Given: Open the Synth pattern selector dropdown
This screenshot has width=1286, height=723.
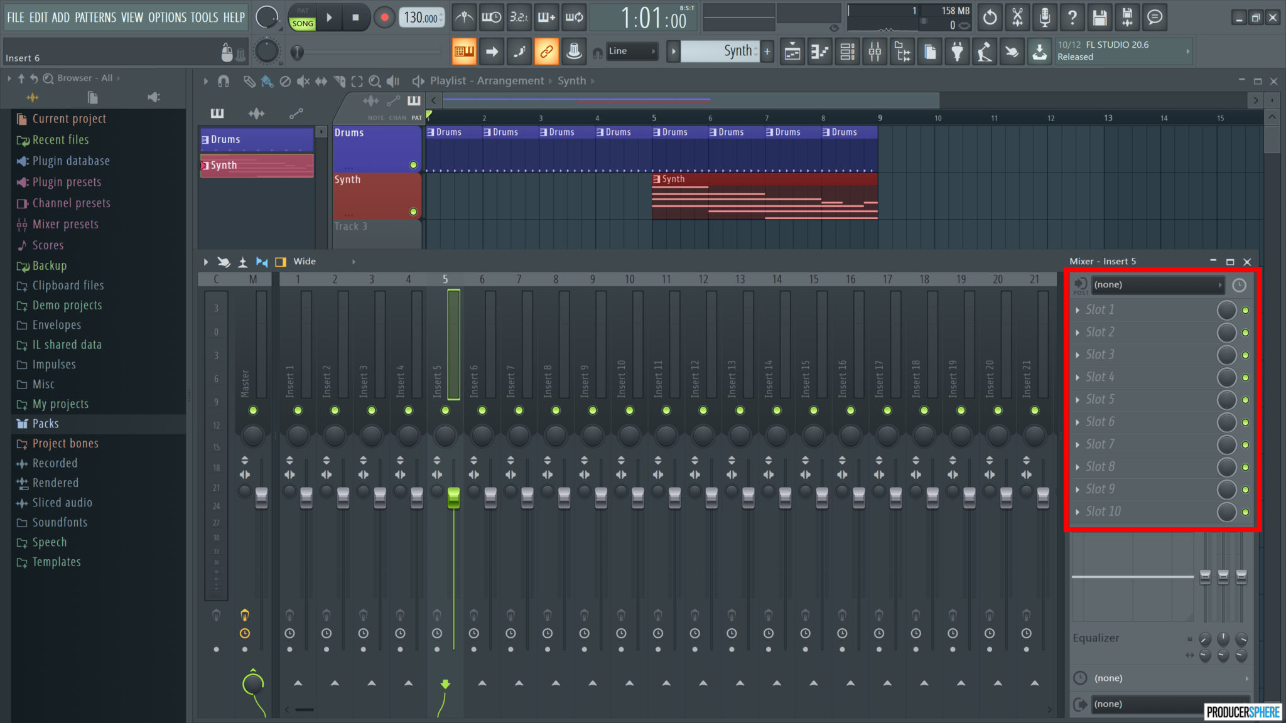Looking at the screenshot, I should point(720,51).
